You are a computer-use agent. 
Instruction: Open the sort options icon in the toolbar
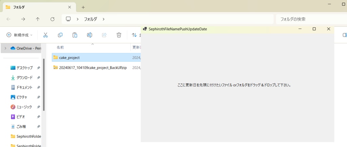[134, 35]
